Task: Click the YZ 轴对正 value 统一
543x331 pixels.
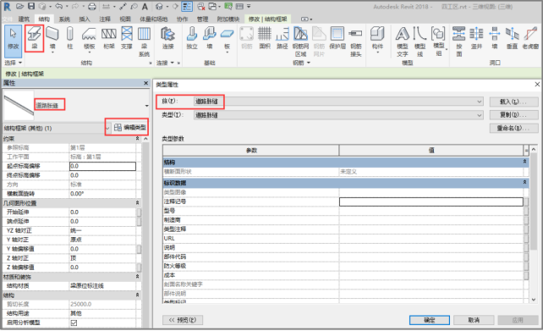Action: 76,230
